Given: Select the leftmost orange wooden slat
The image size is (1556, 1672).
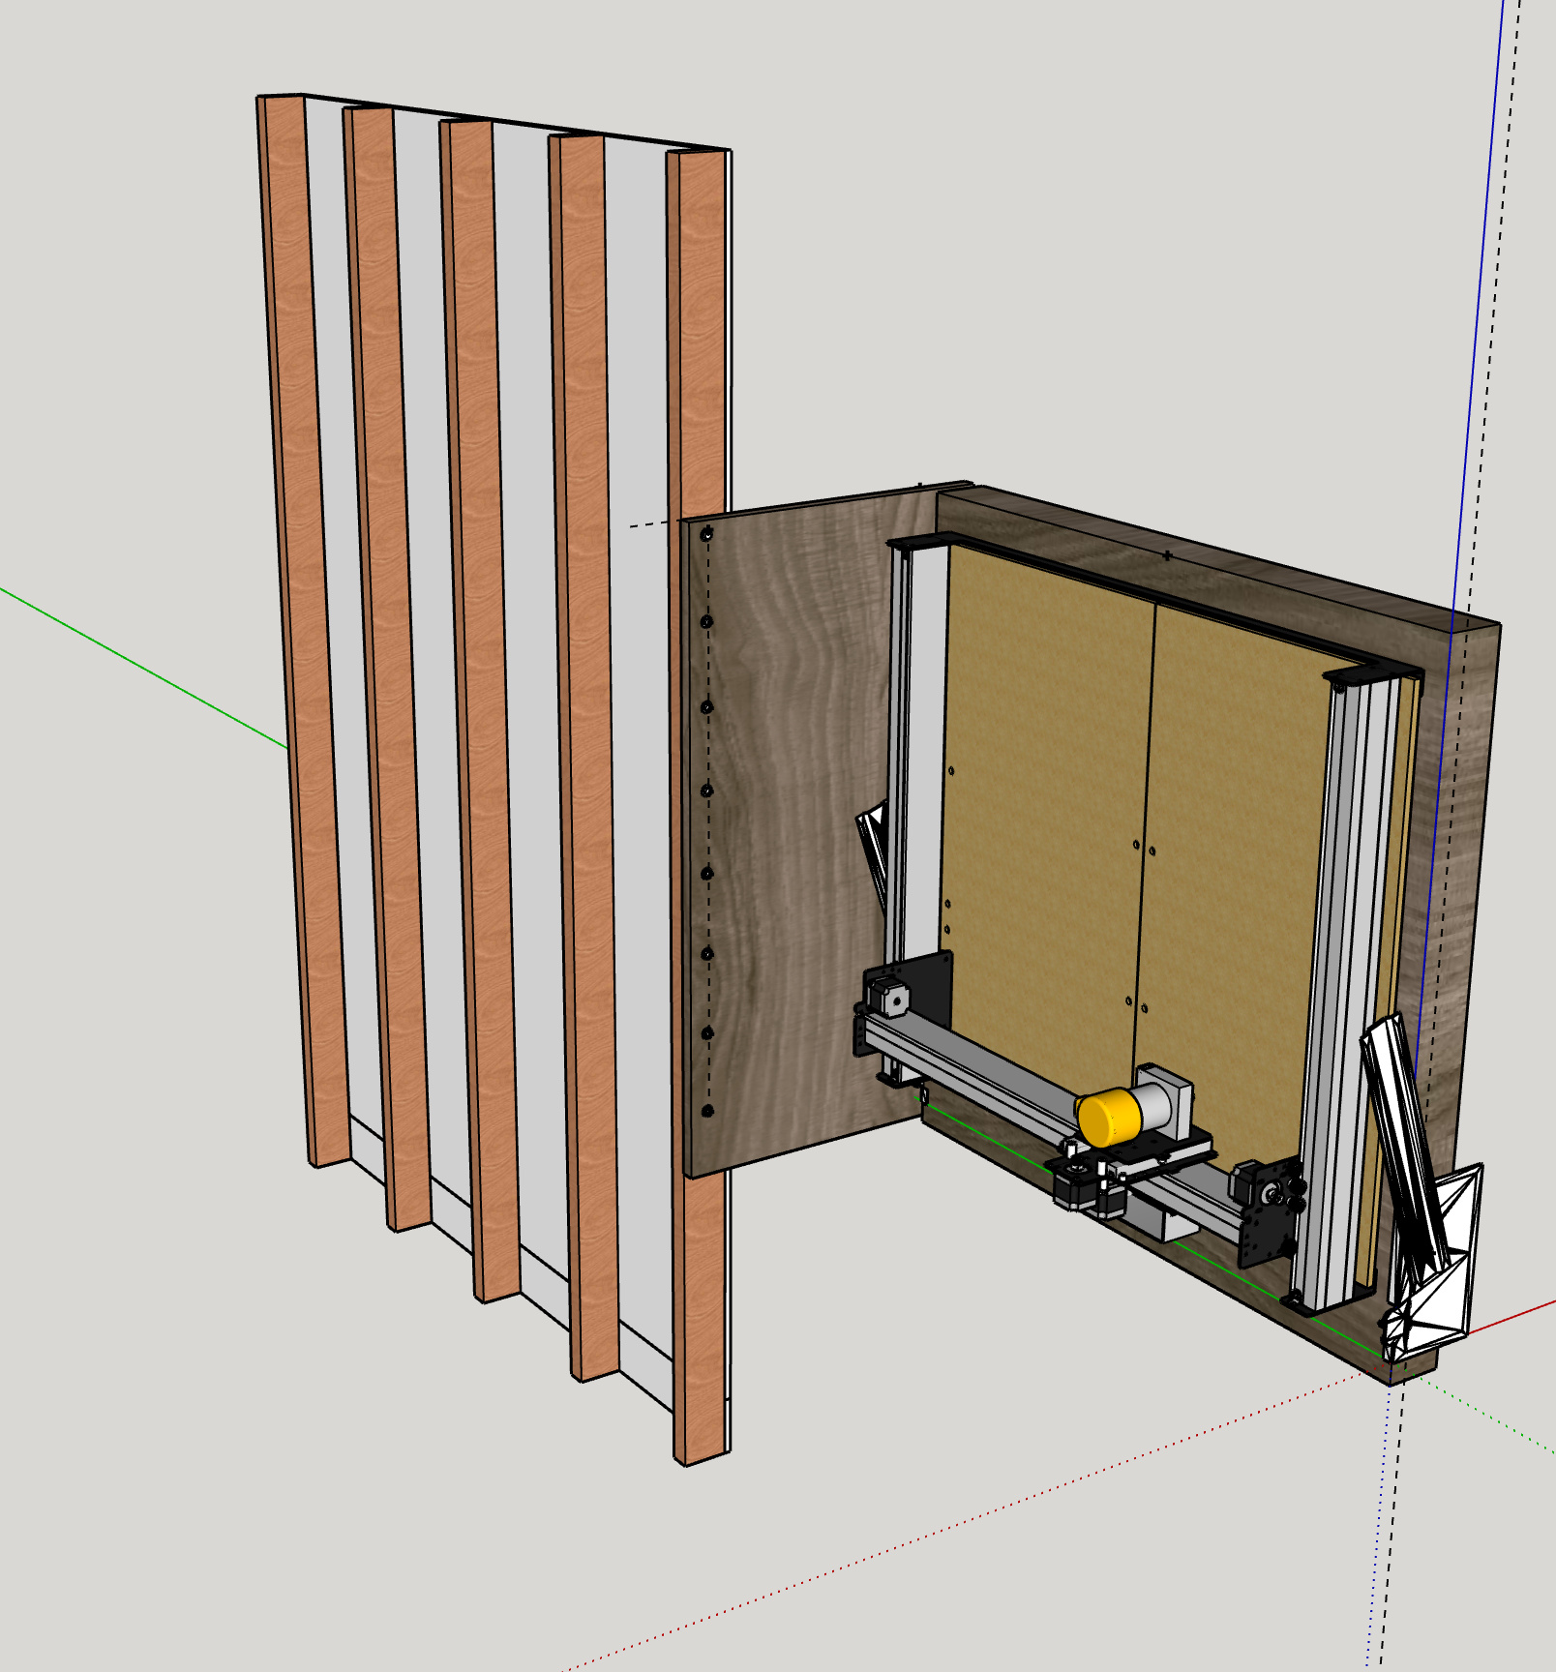Looking at the screenshot, I should (302, 629).
